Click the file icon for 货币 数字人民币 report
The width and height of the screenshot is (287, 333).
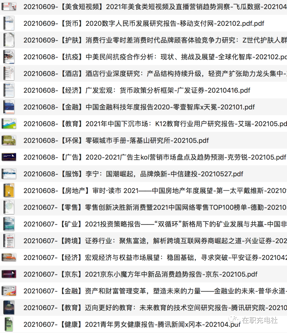(9, 23)
